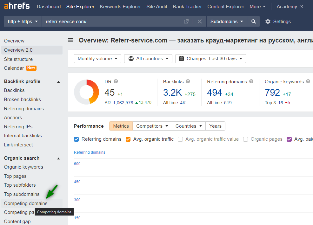Open the http + https protocol dropdown
The width and height of the screenshot is (313, 225).
(x=23, y=21)
